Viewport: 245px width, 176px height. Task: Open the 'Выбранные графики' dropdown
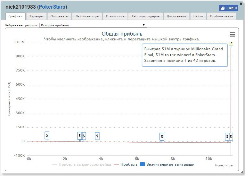pyautogui.click(x=93, y=25)
